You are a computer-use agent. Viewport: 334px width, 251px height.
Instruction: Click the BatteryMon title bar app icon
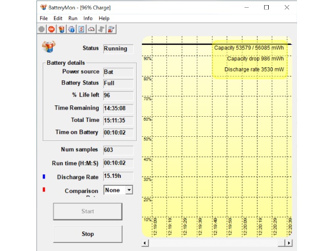[x=43, y=8]
